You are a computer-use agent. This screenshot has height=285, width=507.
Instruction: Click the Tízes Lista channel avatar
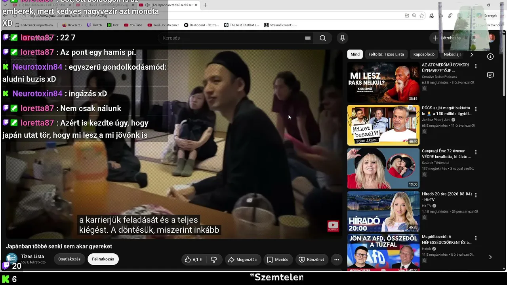(11, 259)
